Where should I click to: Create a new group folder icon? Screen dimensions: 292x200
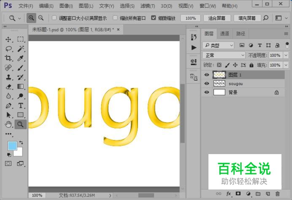tap(258, 194)
